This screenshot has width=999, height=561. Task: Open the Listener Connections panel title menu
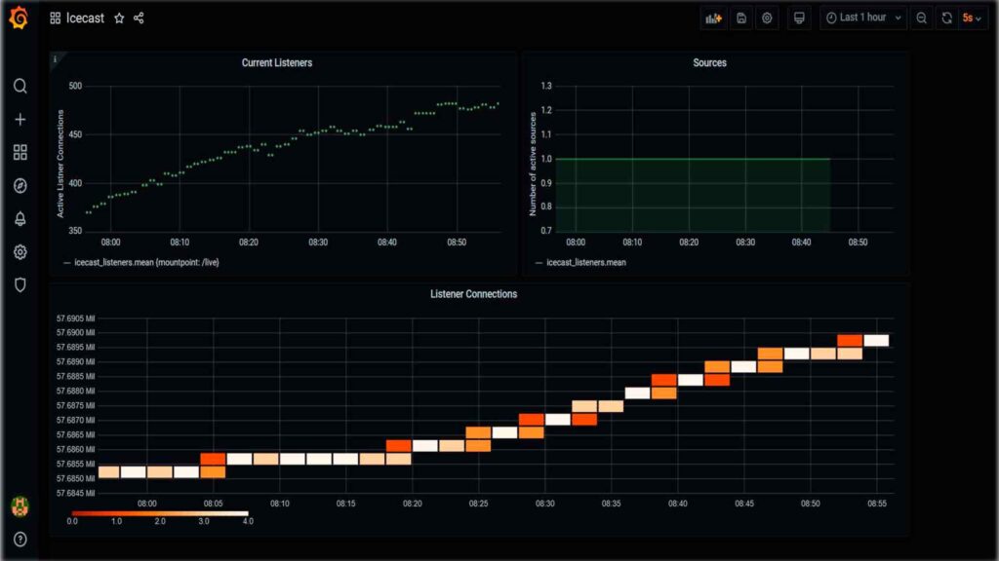pos(473,294)
